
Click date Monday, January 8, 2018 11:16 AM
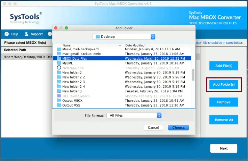[x=152, y=49]
